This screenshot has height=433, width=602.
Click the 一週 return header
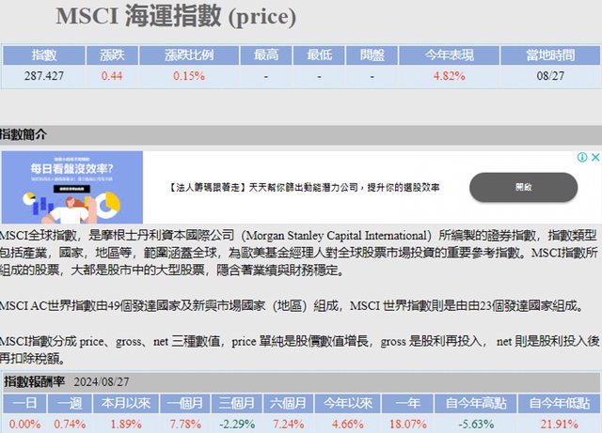[x=70, y=403]
